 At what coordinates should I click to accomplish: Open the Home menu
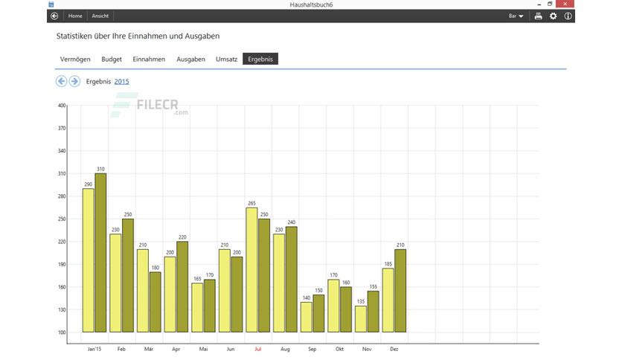[75, 16]
